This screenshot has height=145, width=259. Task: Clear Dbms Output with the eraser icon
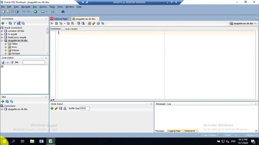[x=56, y=108]
